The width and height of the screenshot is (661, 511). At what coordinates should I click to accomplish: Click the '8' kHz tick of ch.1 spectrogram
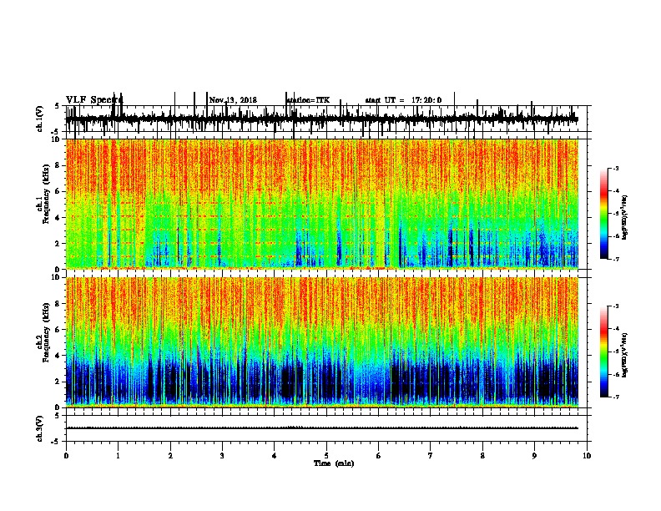pos(58,165)
